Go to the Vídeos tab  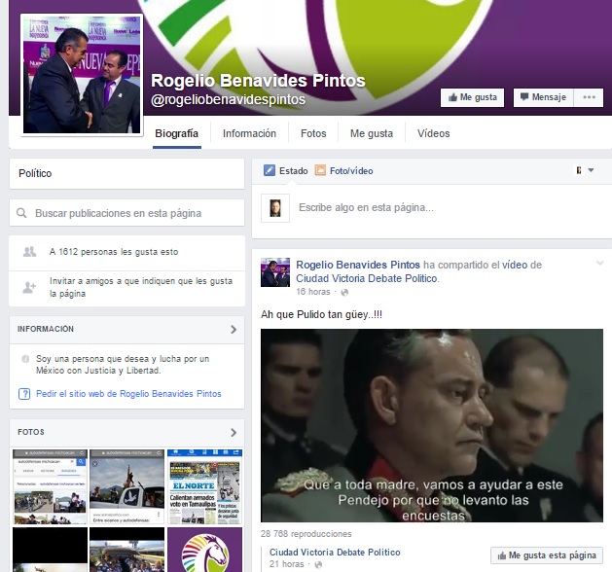coord(433,134)
